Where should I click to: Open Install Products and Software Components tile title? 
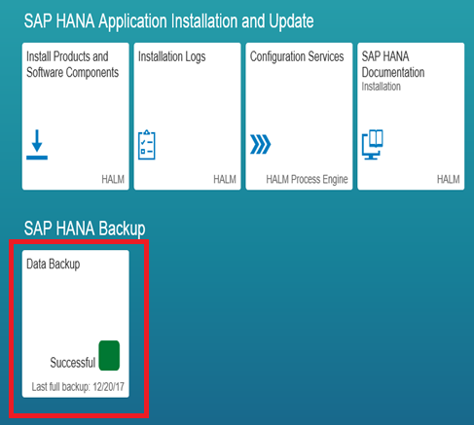72,64
